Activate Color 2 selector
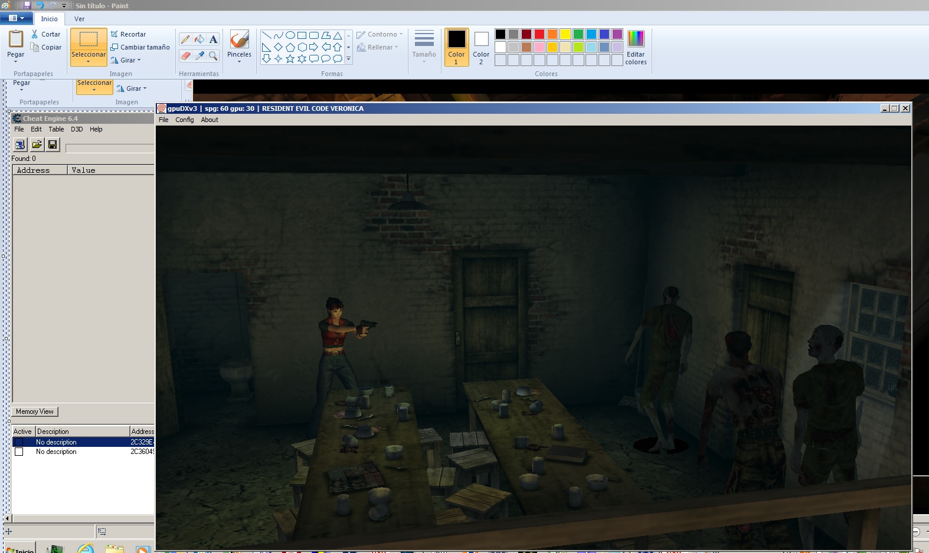The image size is (929, 553). (x=481, y=47)
